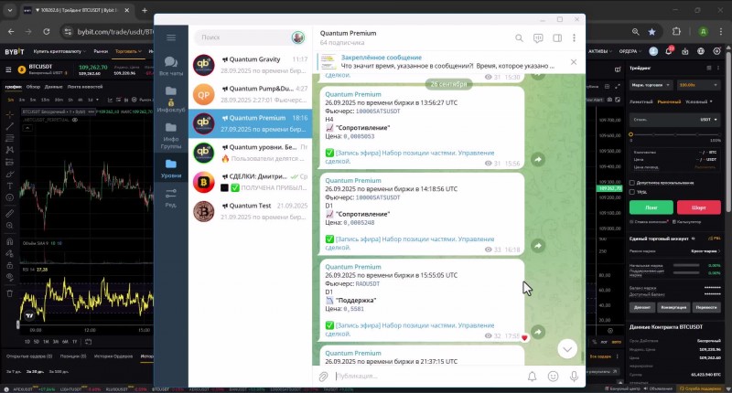
Task: Adjust the order size percentage slider handle
Action: 630,134
